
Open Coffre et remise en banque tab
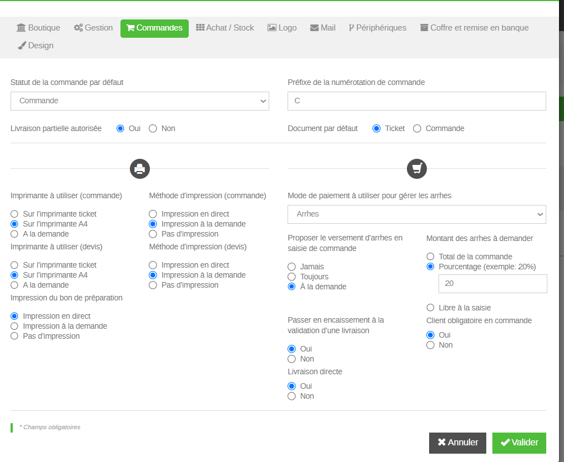474,28
